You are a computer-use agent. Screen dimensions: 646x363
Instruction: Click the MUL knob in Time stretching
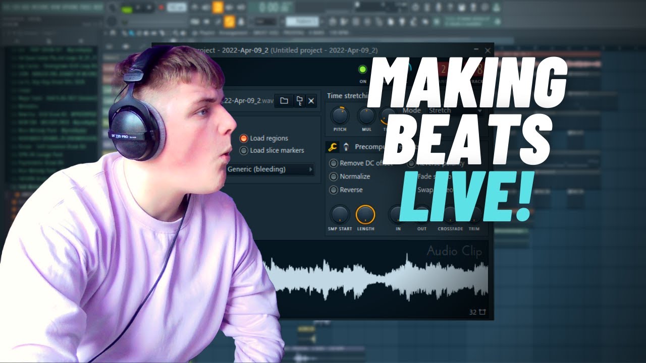tap(366, 116)
